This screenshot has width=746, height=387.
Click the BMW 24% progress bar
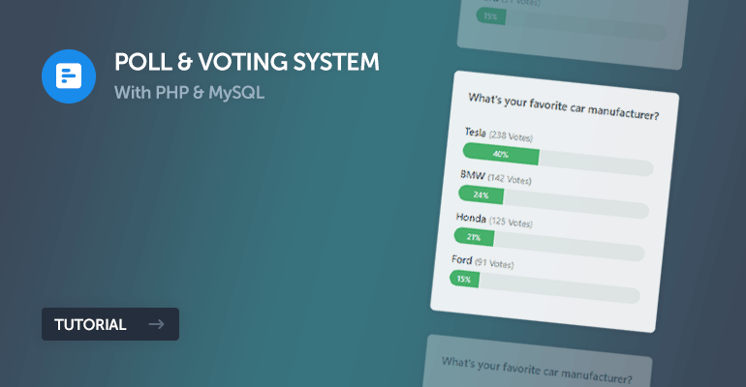pyautogui.click(x=554, y=202)
